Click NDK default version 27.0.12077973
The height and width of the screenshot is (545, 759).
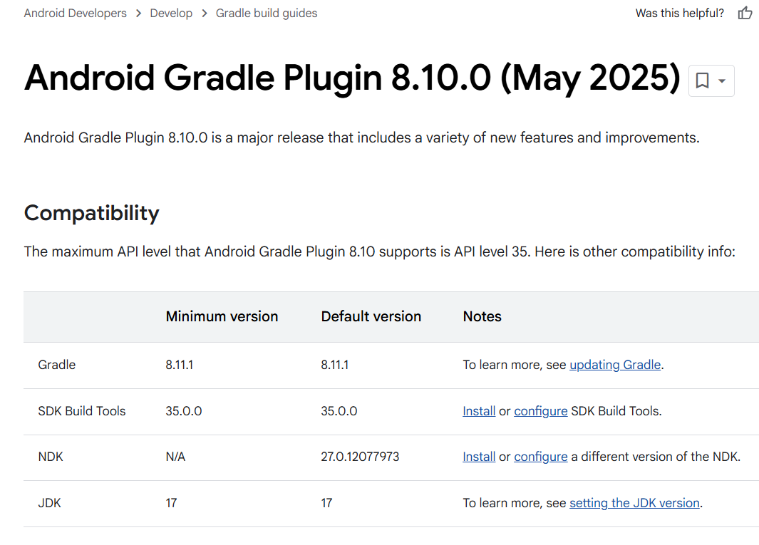(360, 457)
